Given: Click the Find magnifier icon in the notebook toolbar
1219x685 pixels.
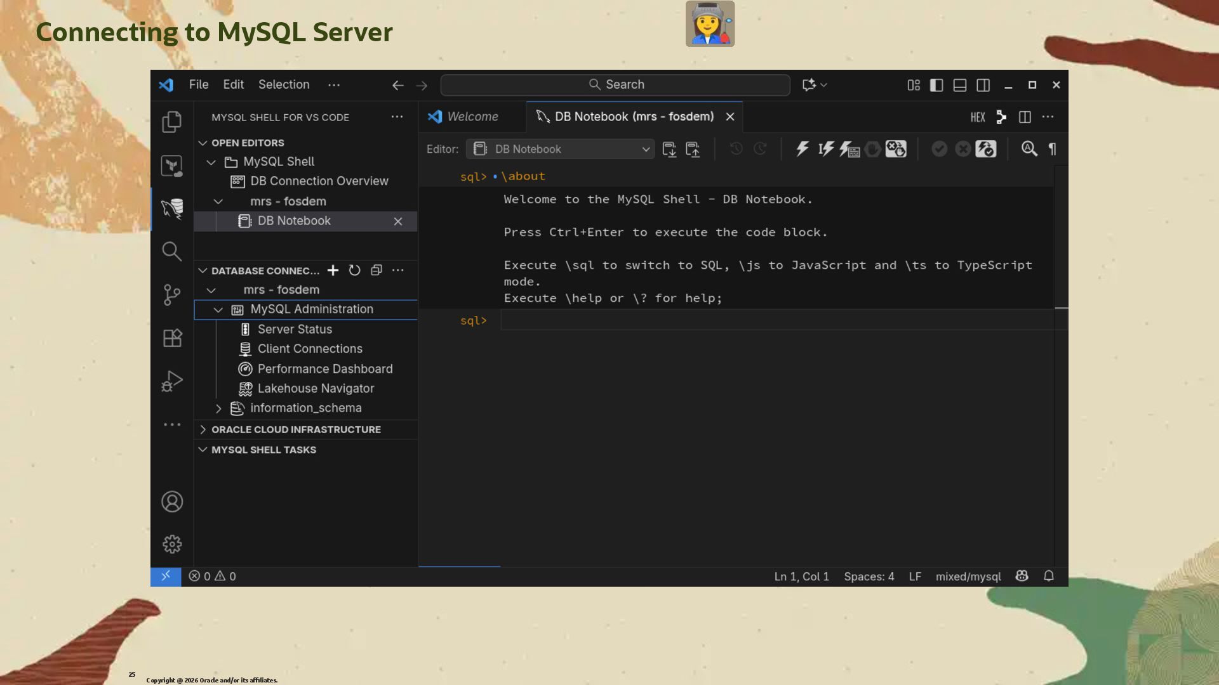Looking at the screenshot, I should point(1029,149).
